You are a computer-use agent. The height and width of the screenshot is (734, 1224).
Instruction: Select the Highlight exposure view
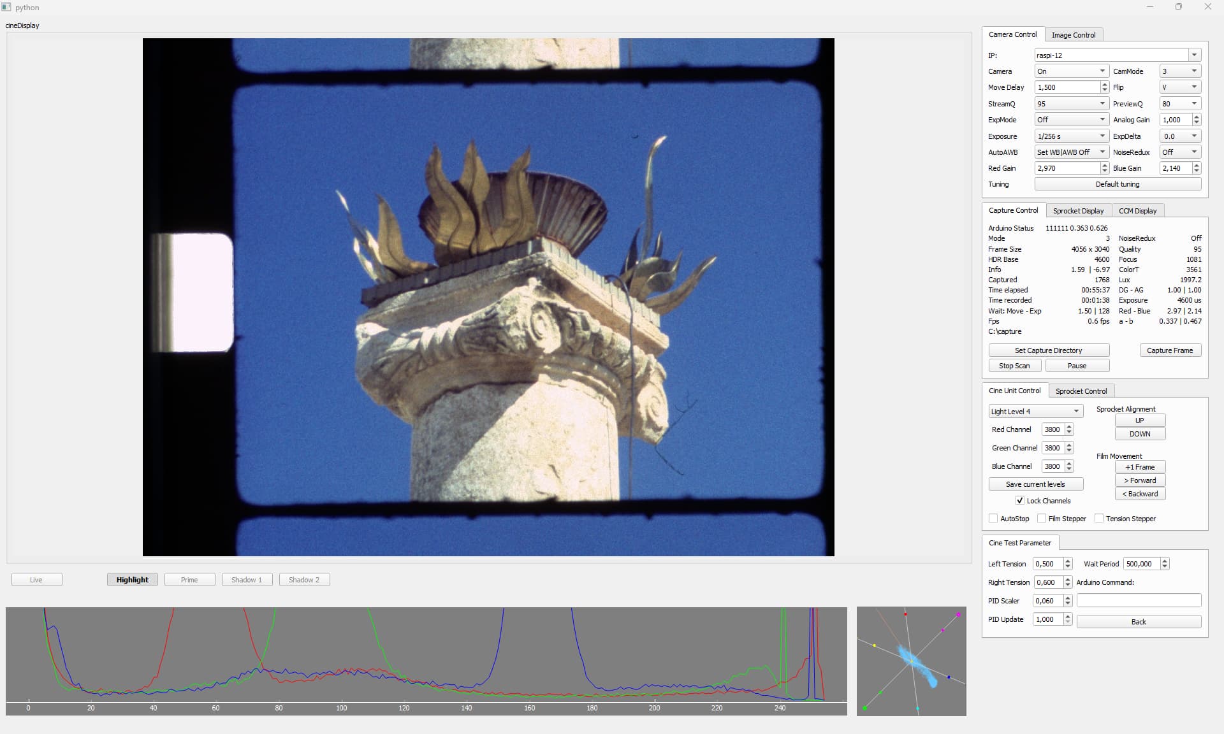[x=132, y=580]
